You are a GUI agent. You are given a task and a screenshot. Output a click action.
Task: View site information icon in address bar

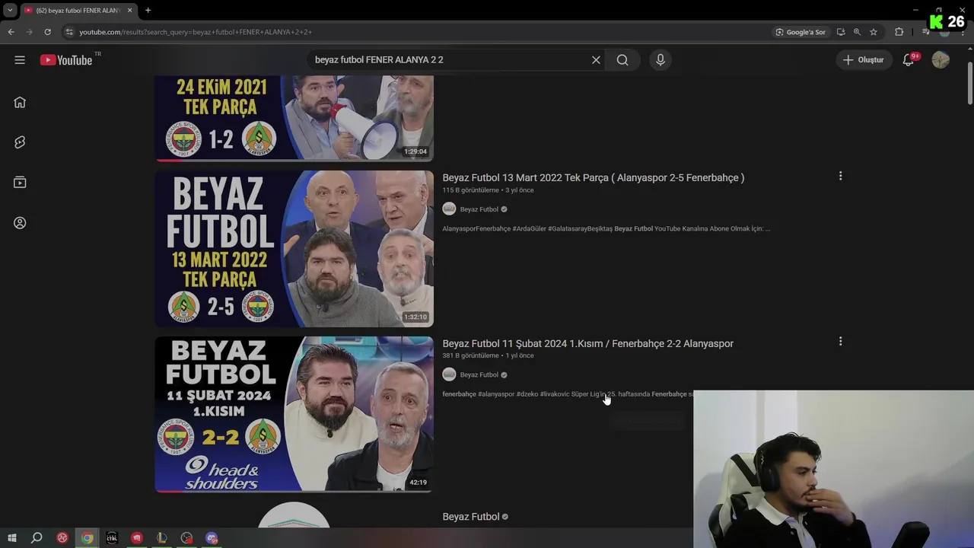68,32
